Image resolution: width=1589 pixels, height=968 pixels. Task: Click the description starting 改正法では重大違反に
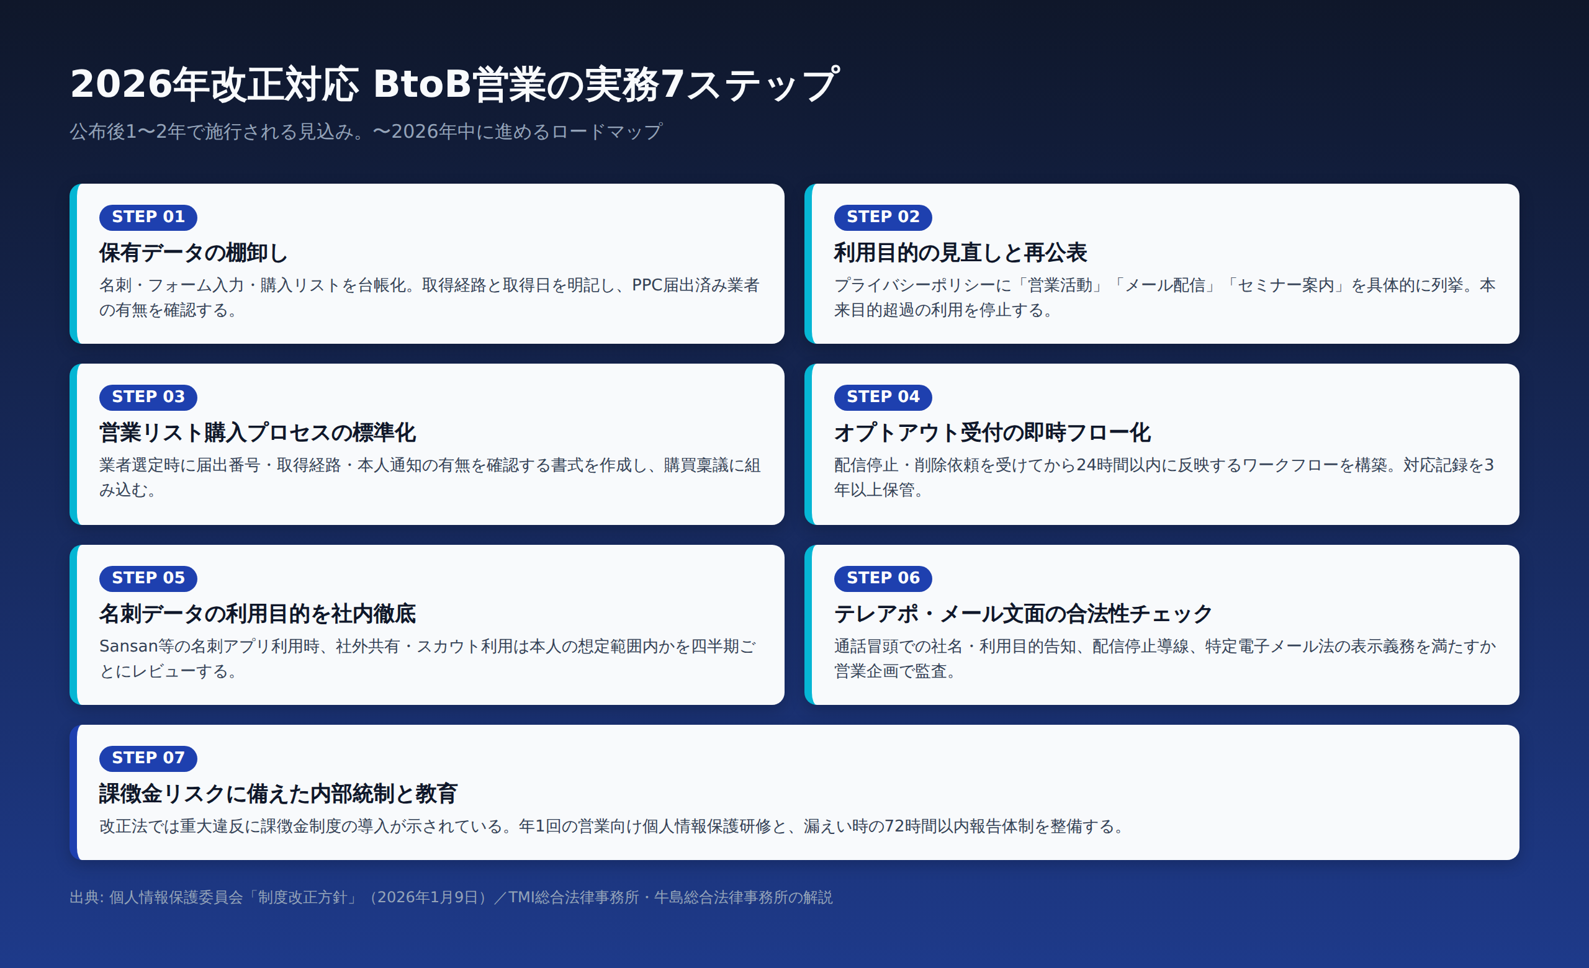pyautogui.click(x=614, y=827)
